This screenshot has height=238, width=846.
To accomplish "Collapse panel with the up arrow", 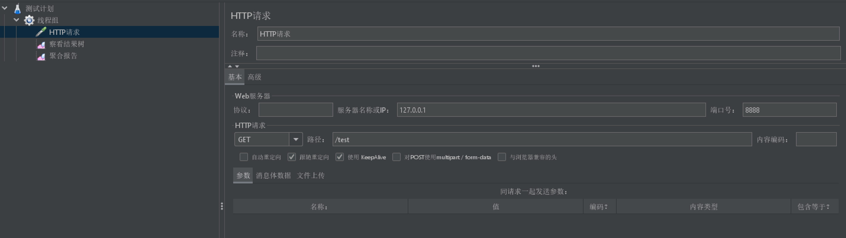I will (x=230, y=66).
